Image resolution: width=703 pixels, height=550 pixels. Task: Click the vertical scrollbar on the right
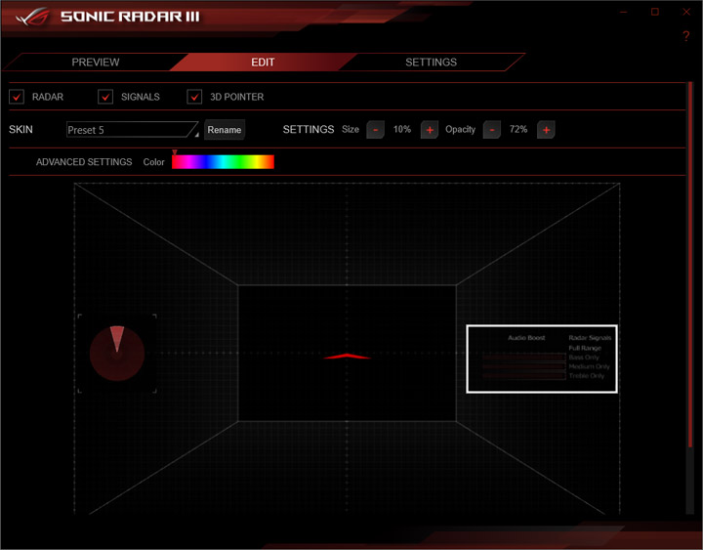pos(690,265)
